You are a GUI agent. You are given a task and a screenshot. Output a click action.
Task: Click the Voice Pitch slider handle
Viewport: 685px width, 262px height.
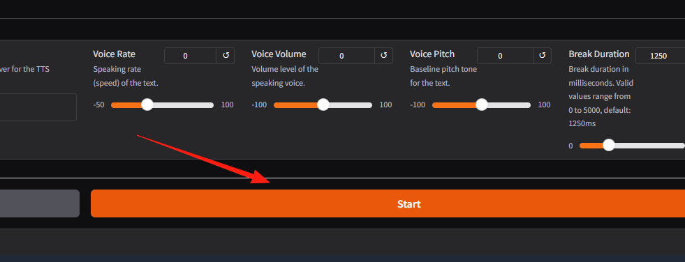481,105
